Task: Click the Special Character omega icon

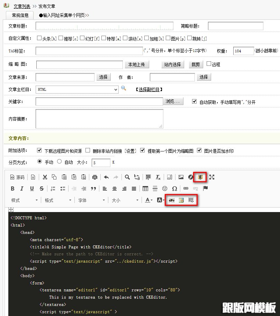Action: (174, 188)
